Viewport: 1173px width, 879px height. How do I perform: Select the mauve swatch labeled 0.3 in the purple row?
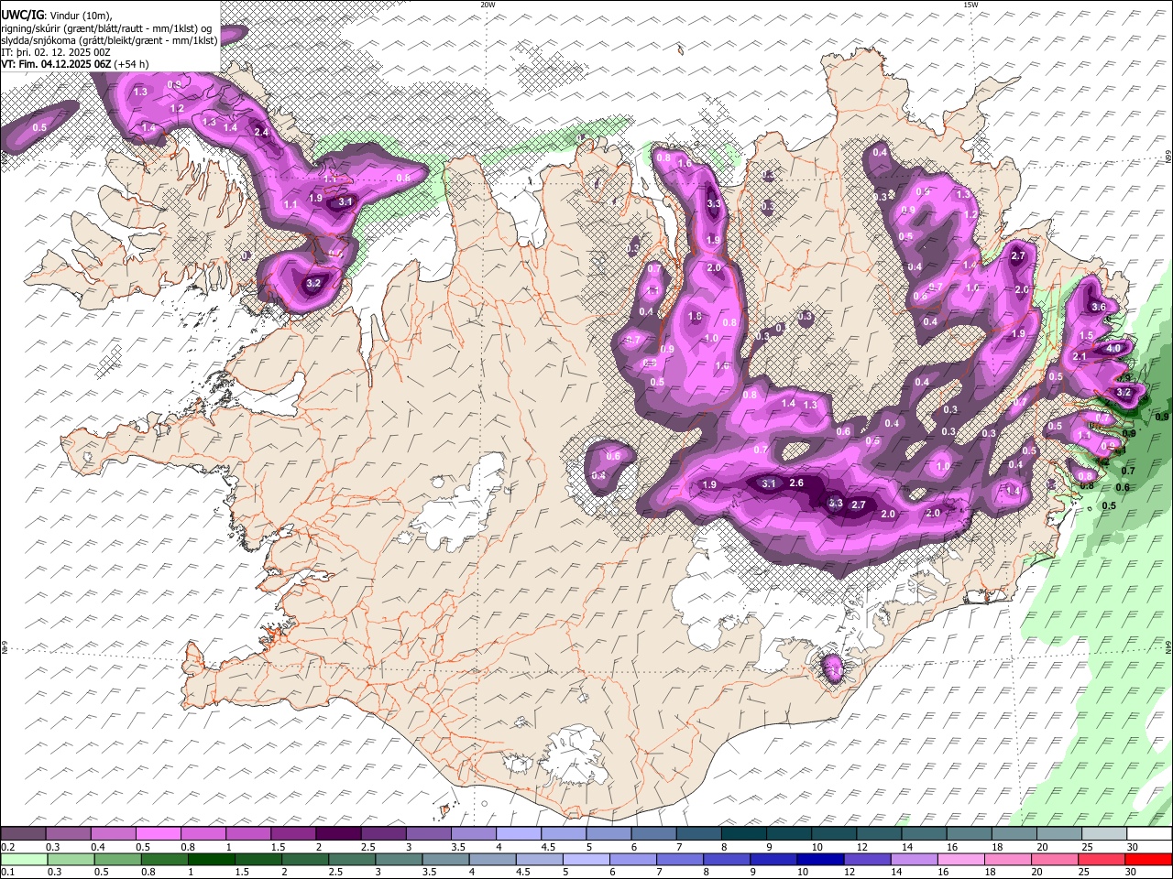(68, 834)
